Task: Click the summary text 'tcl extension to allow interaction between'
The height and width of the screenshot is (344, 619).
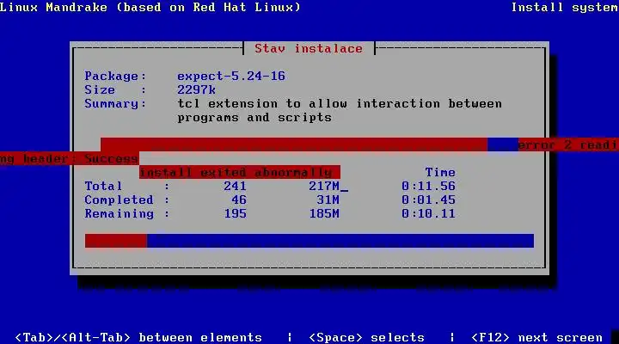Action: [x=340, y=103]
